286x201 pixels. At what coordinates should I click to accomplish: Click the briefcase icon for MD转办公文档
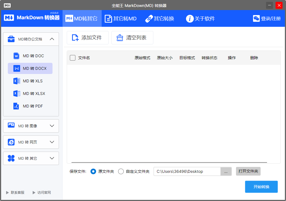point(11,39)
